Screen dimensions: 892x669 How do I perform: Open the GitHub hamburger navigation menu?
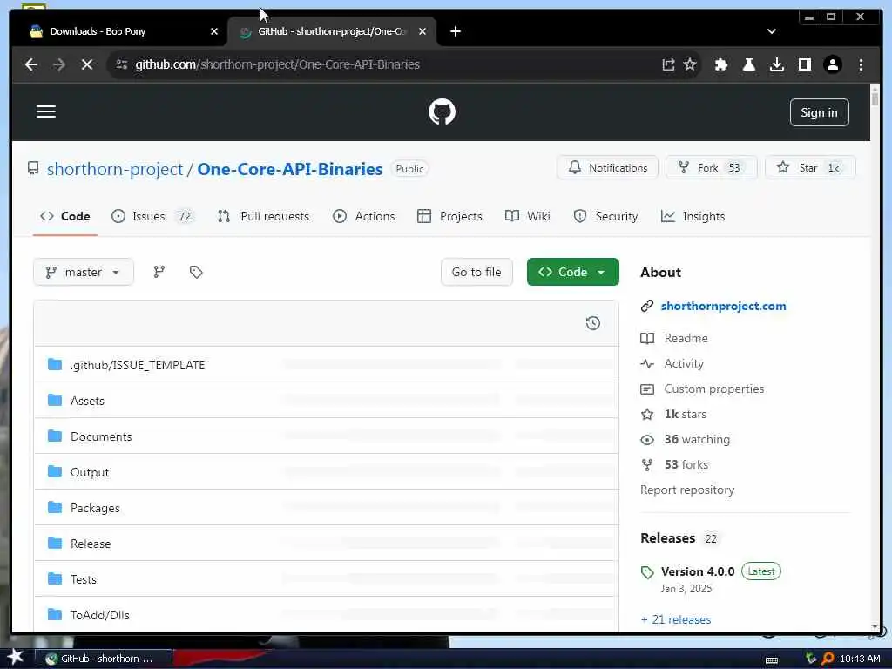46,111
